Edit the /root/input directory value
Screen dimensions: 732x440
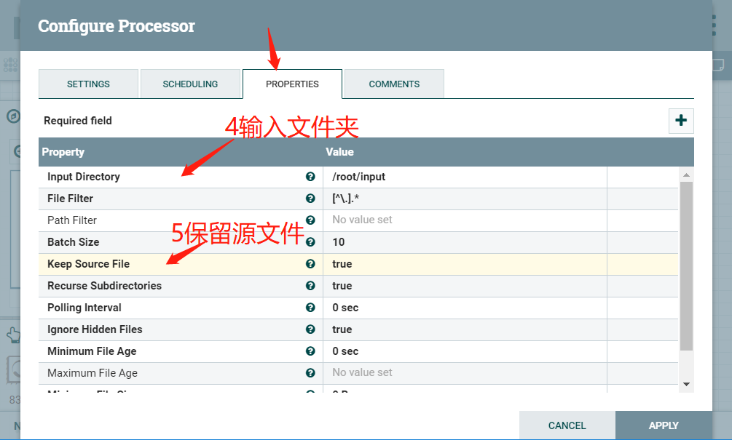(x=465, y=177)
